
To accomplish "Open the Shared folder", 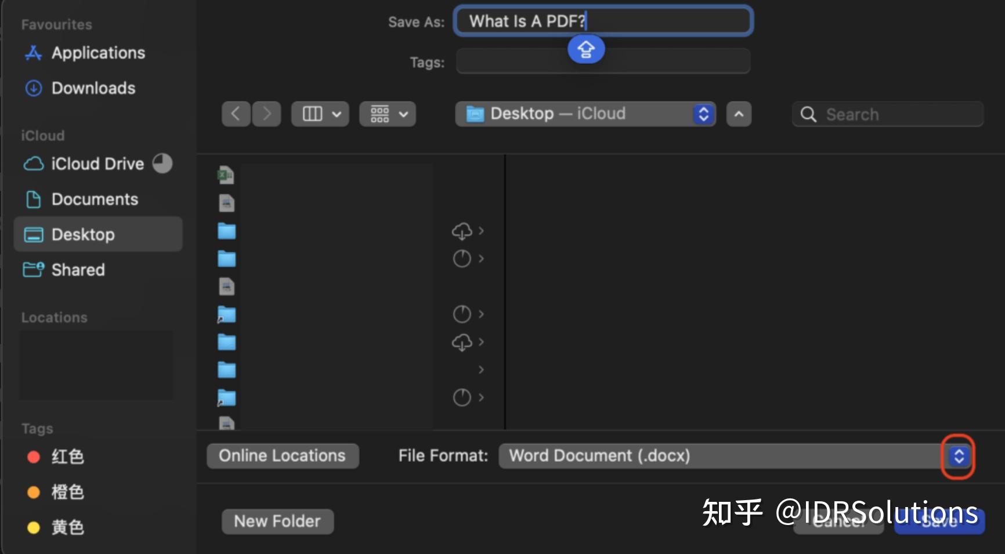I will [x=77, y=269].
